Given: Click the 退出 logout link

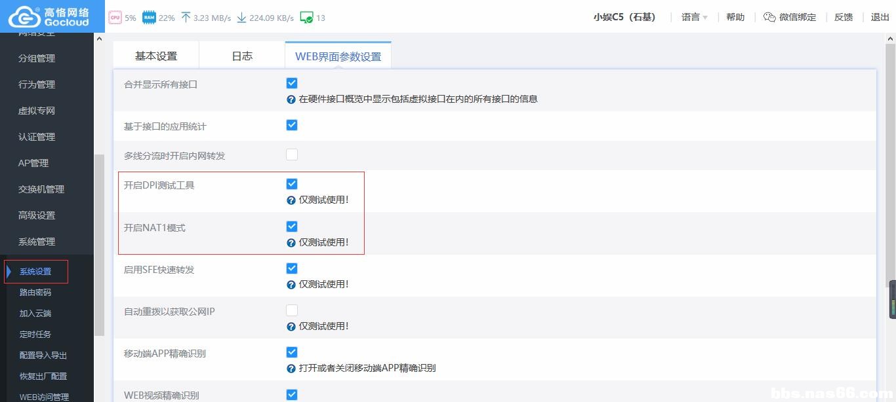Looking at the screenshot, I should (x=879, y=18).
